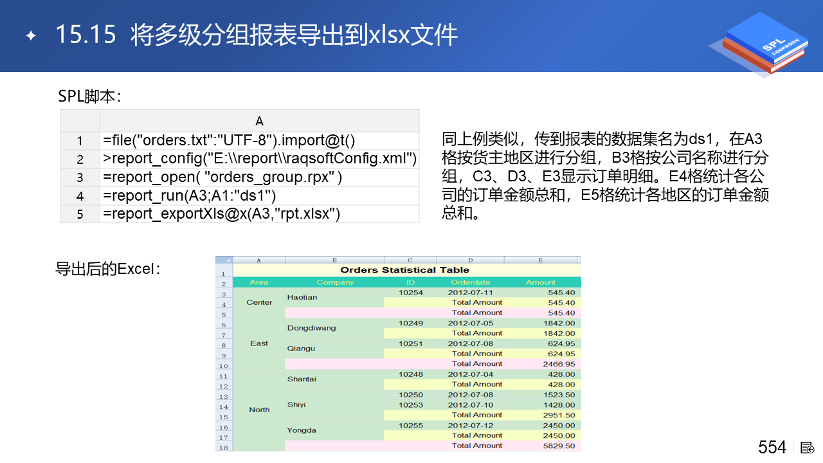Image resolution: width=823 pixels, height=463 pixels.
Task: Click row number 10 in the Excel sheet
Action: [x=224, y=365]
